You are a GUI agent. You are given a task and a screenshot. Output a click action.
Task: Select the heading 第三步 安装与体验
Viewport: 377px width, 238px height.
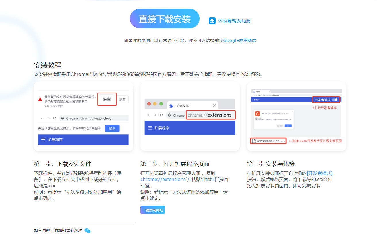[271, 164]
